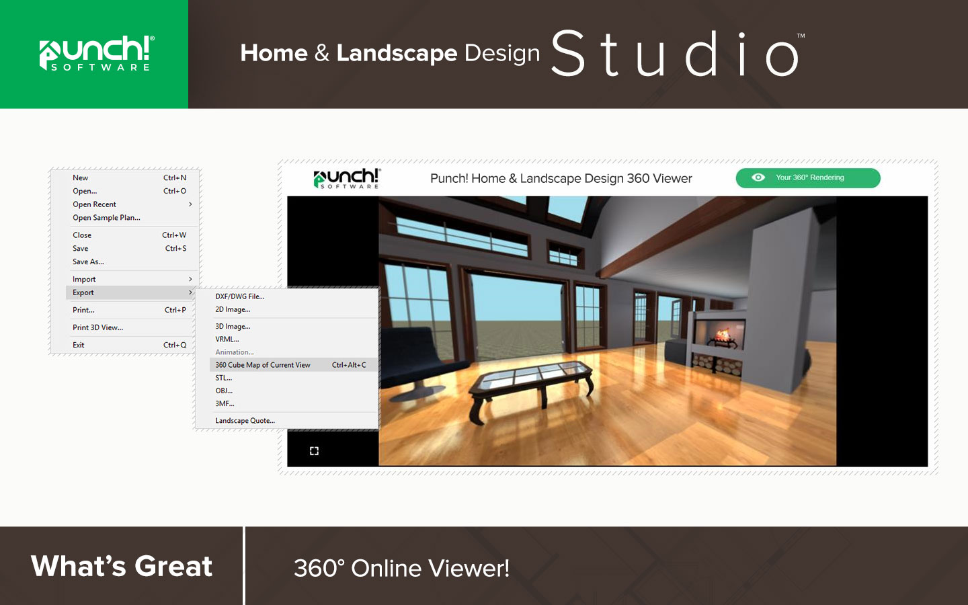Expand the Open Recent submenu arrow
Screen dimensions: 968x605
[x=190, y=204]
